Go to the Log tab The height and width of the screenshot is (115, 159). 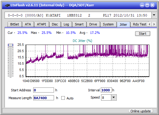pos(66,24)
